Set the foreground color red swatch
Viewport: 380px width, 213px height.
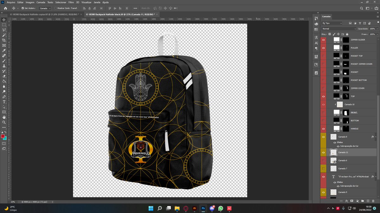(x=3, y=136)
